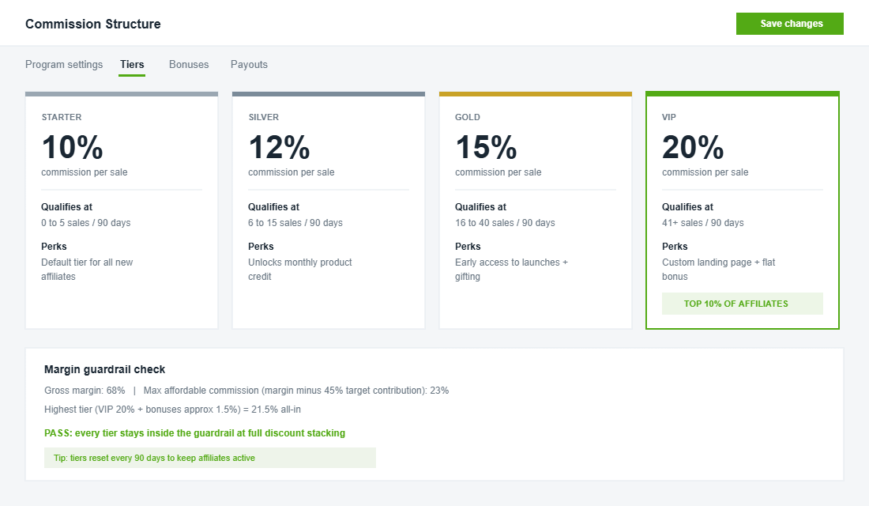The width and height of the screenshot is (869, 506).
Task: Click 'Qualifies at' in the VIP card
Action: [x=687, y=207]
